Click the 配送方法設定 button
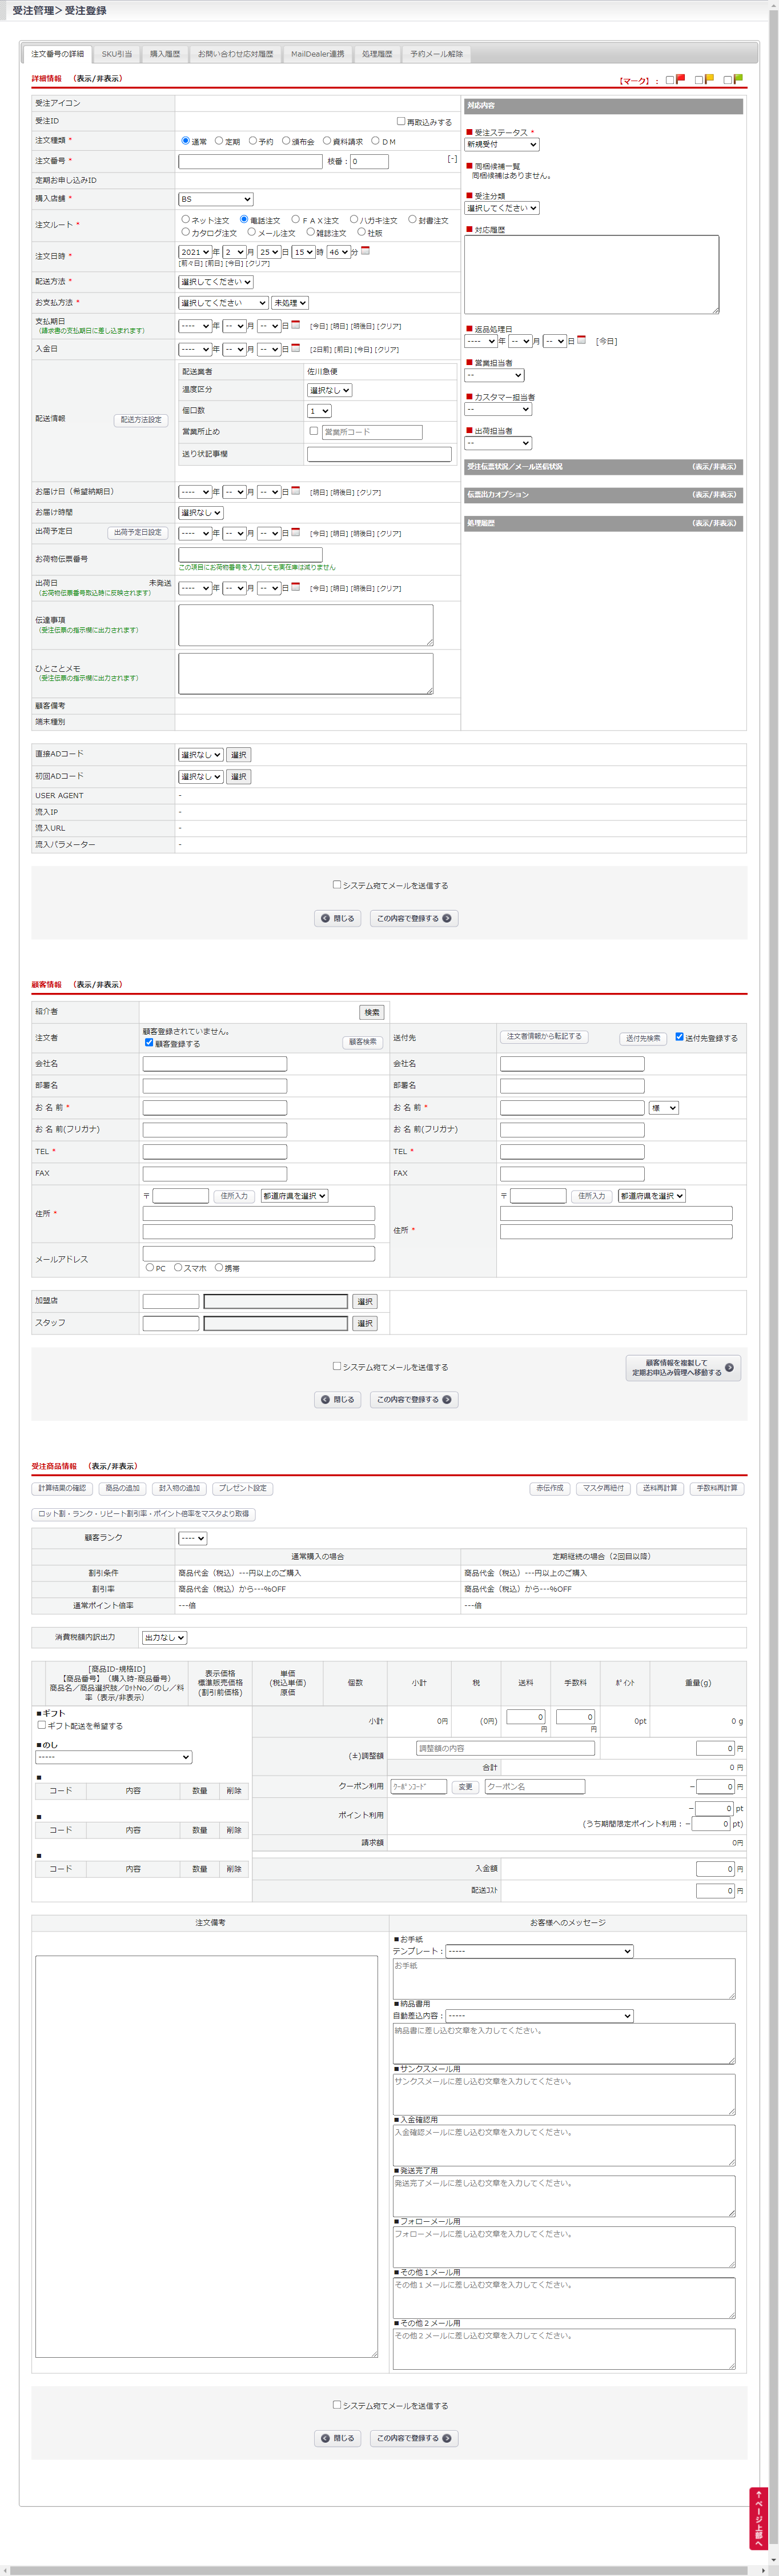This screenshot has height=2576, width=779. click(x=141, y=420)
